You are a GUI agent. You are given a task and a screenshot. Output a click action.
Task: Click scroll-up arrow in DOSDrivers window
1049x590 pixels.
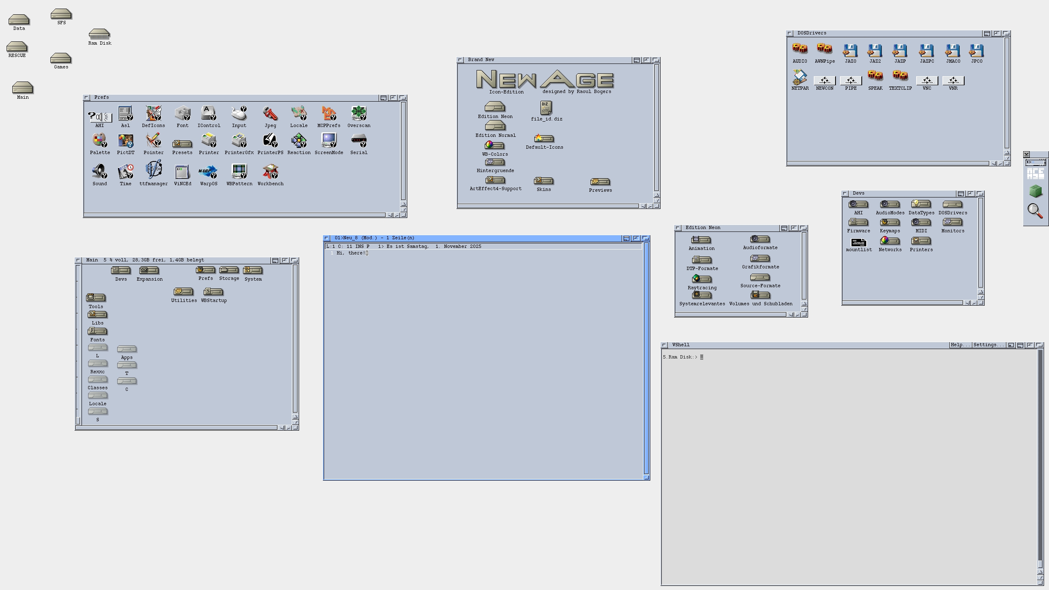[x=1007, y=153]
